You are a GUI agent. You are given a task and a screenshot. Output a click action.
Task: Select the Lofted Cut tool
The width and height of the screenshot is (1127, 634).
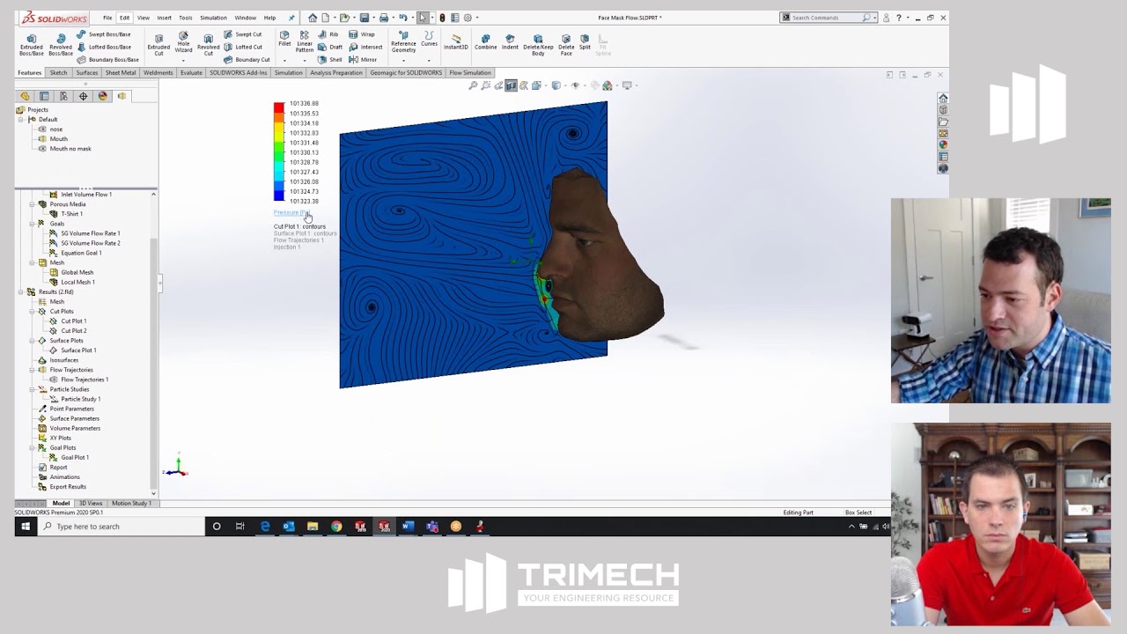pos(243,47)
